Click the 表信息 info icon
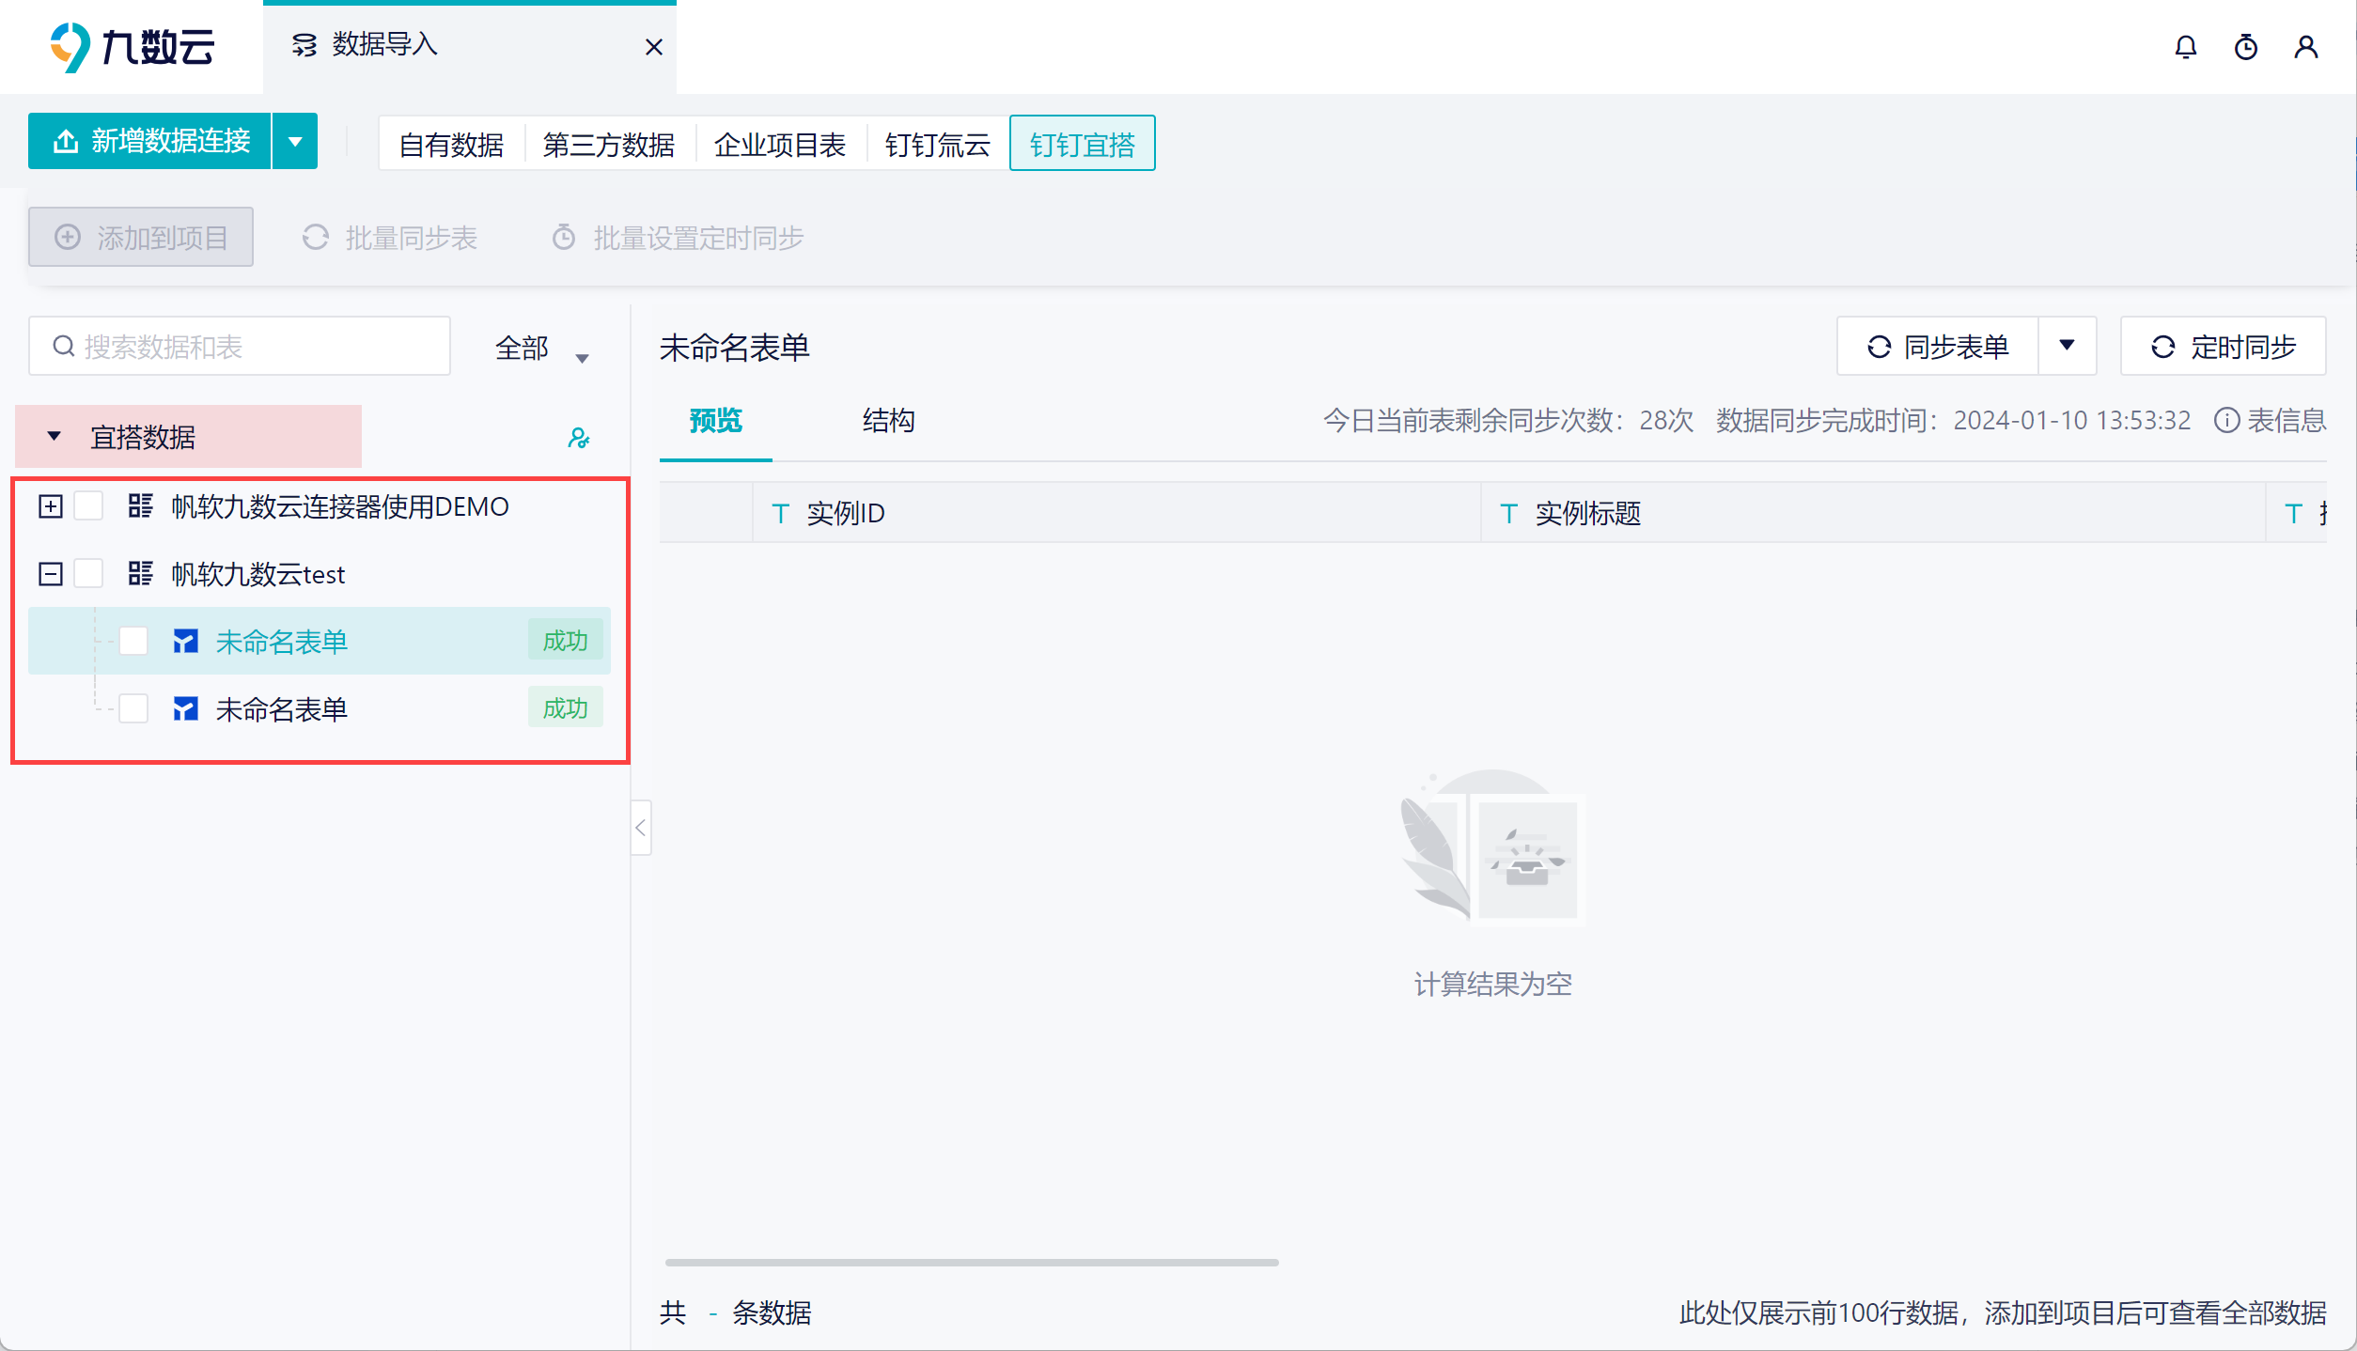 click(x=2226, y=420)
